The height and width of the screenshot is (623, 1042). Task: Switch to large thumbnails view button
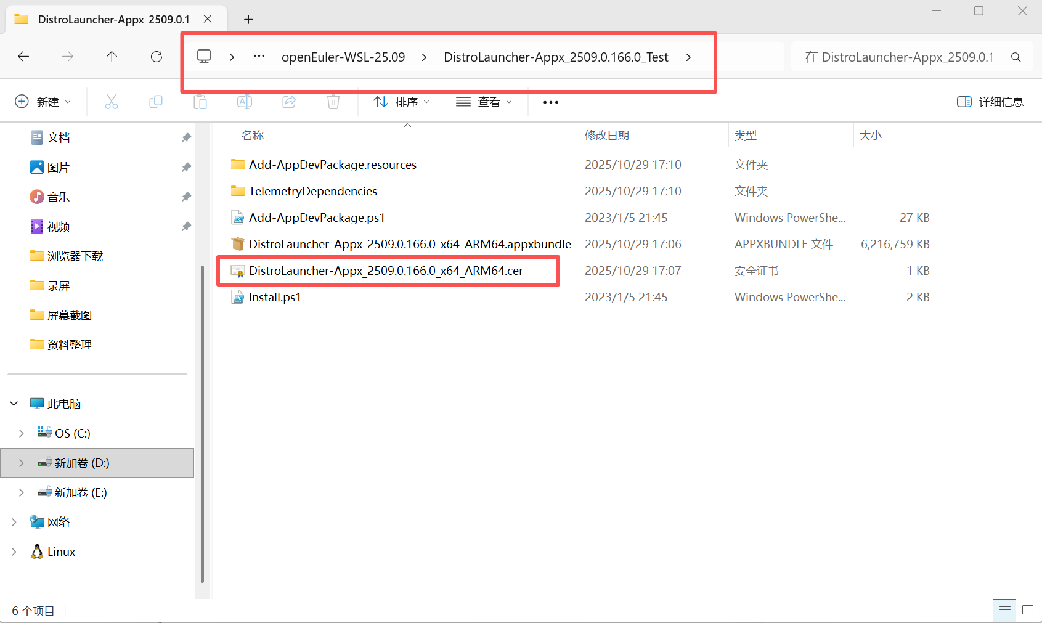point(1027,611)
